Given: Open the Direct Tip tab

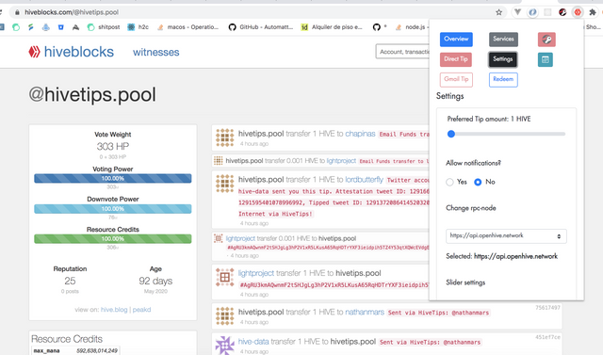Looking at the screenshot, I should tap(456, 59).
